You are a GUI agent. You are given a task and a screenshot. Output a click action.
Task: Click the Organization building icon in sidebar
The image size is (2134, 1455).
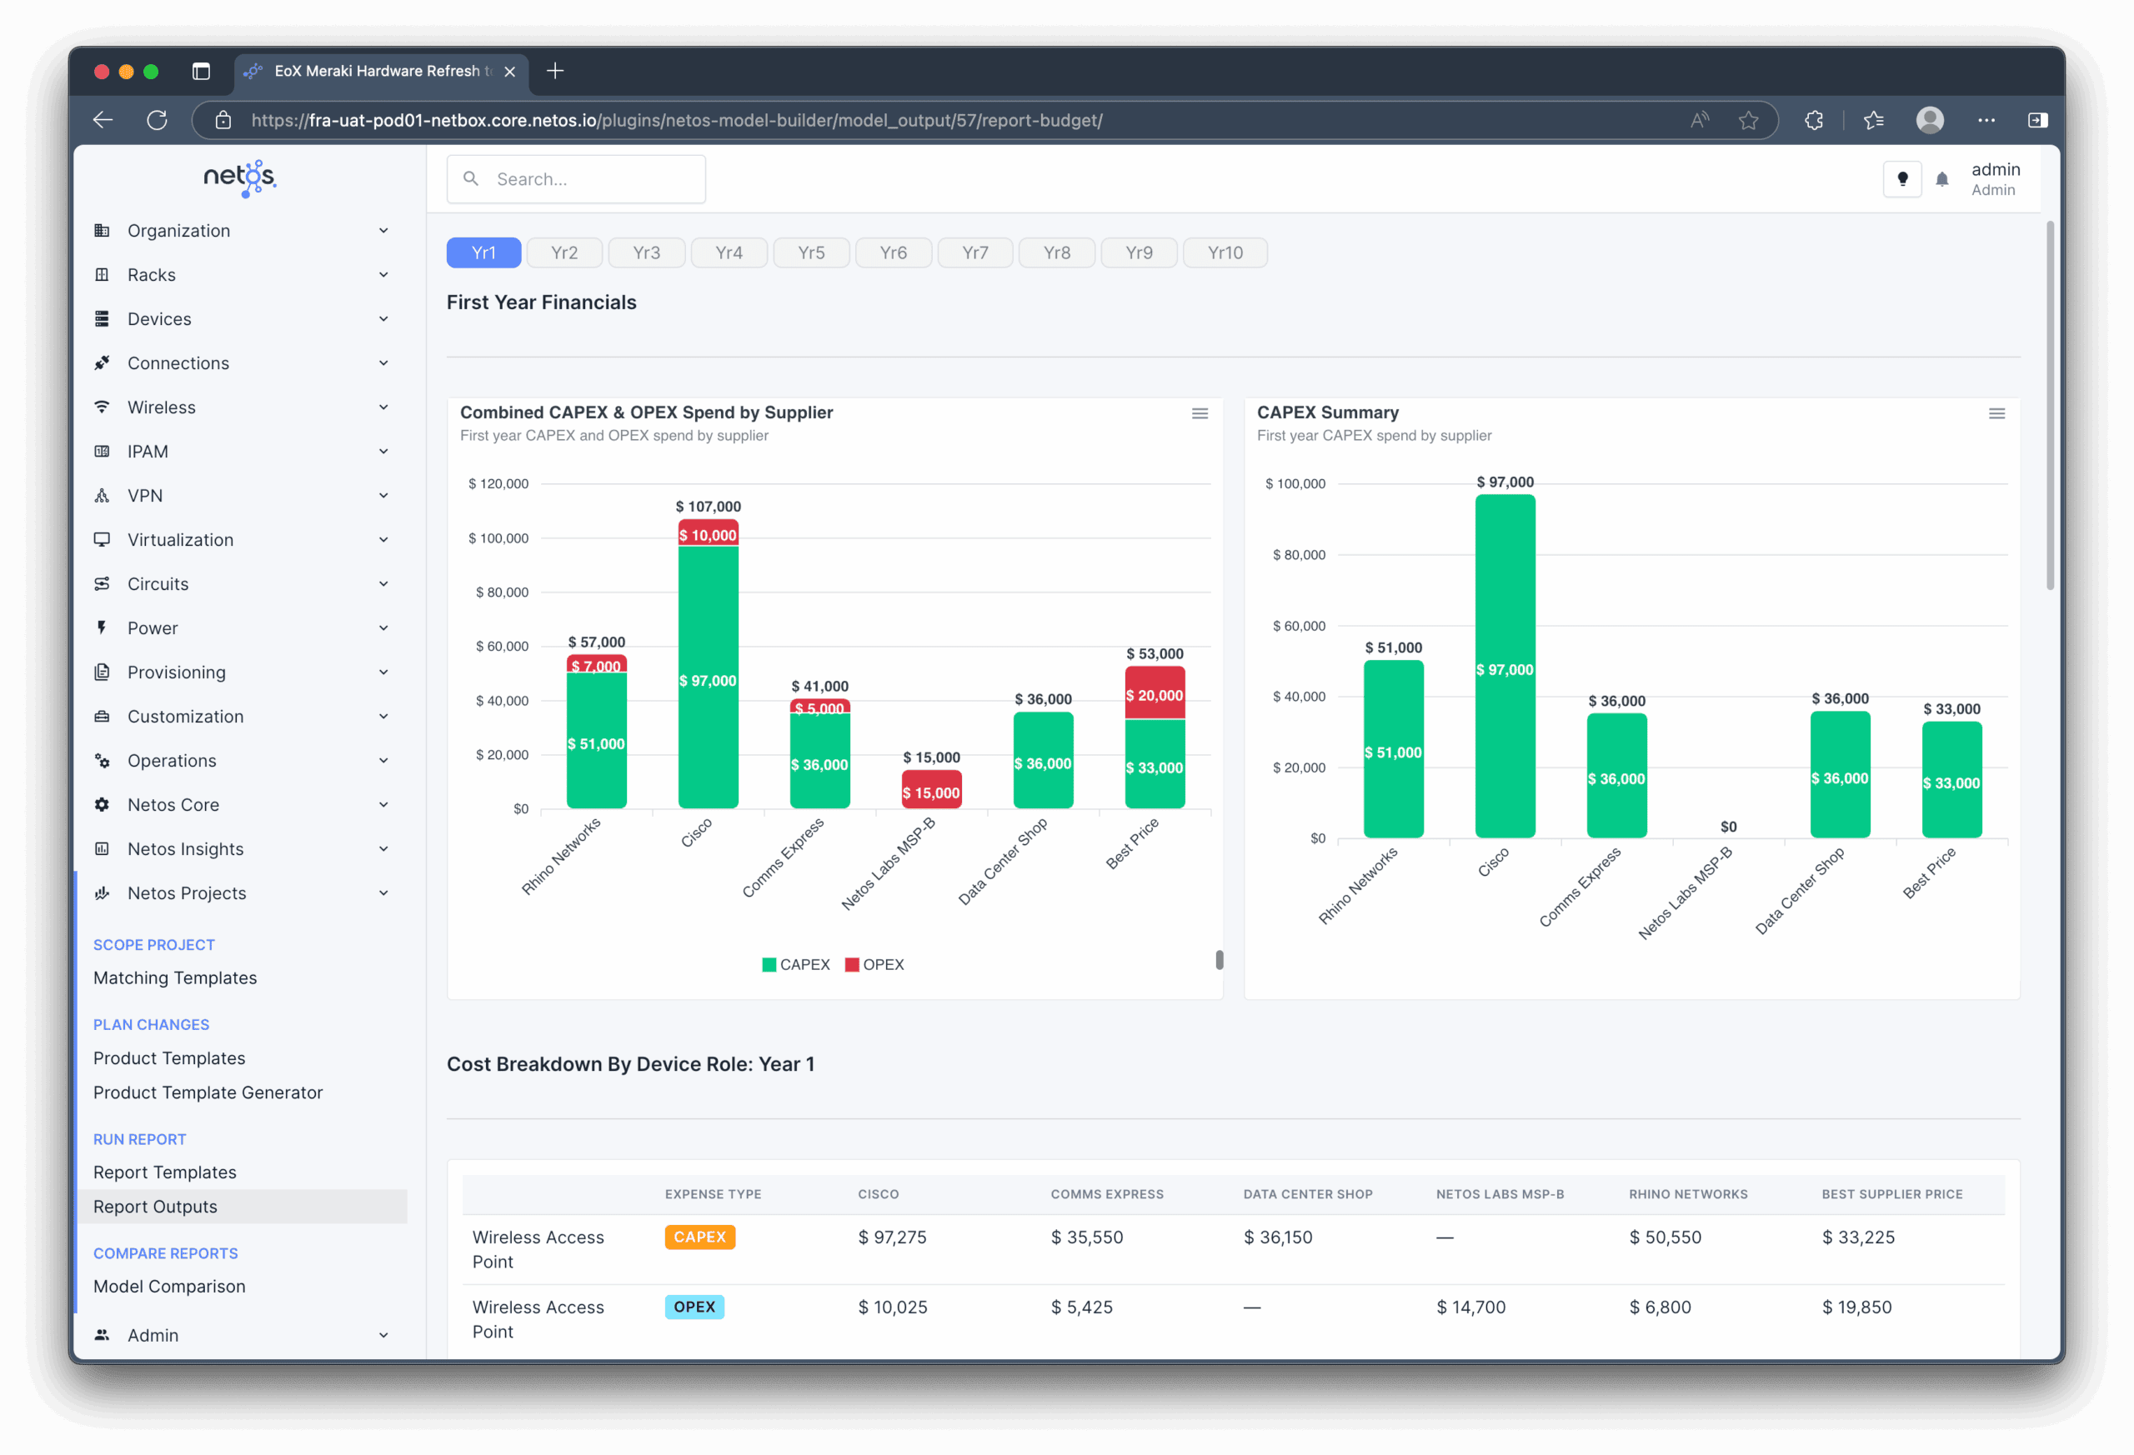pos(102,230)
